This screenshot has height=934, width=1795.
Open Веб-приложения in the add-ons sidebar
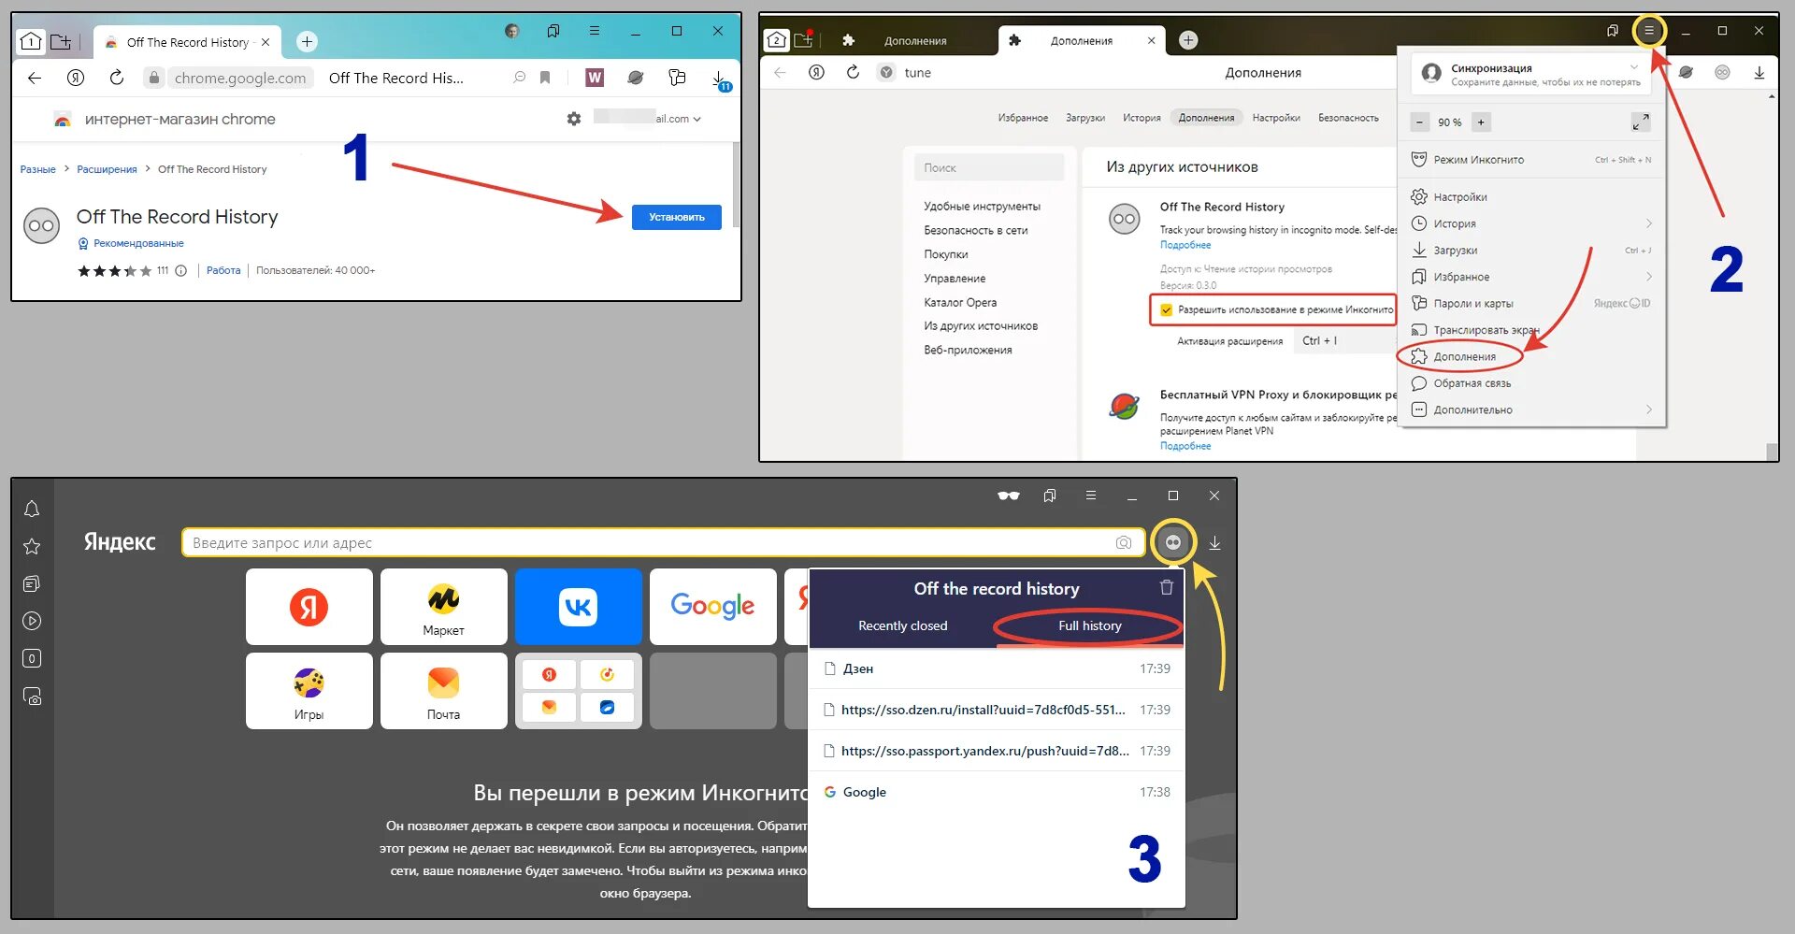pyautogui.click(x=968, y=350)
